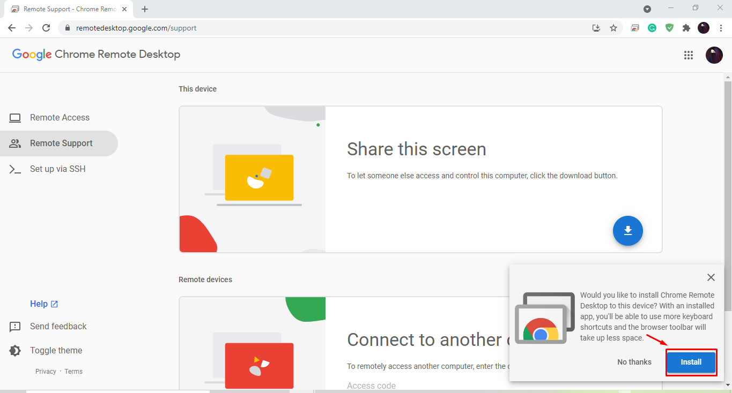The width and height of the screenshot is (732, 393).
Task: Click the Chrome Remote Desktop popup logo
Action: coord(545,318)
